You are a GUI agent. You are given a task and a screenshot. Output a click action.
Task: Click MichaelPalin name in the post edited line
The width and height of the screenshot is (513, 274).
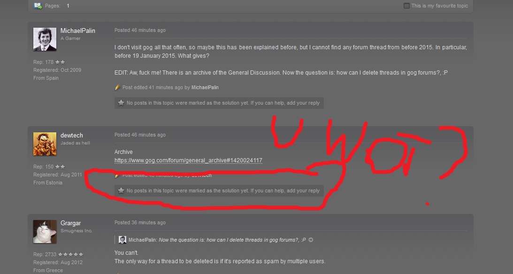pos(205,87)
